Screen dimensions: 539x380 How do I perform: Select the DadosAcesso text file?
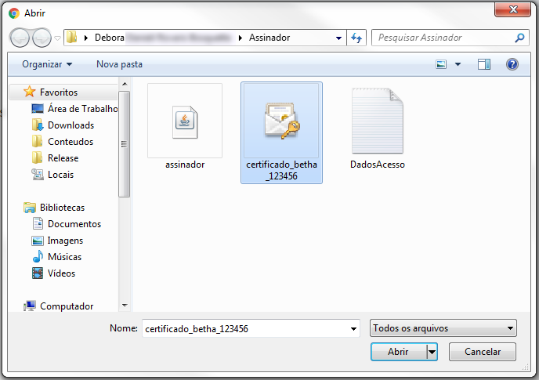pyautogui.click(x=377, y=121)
